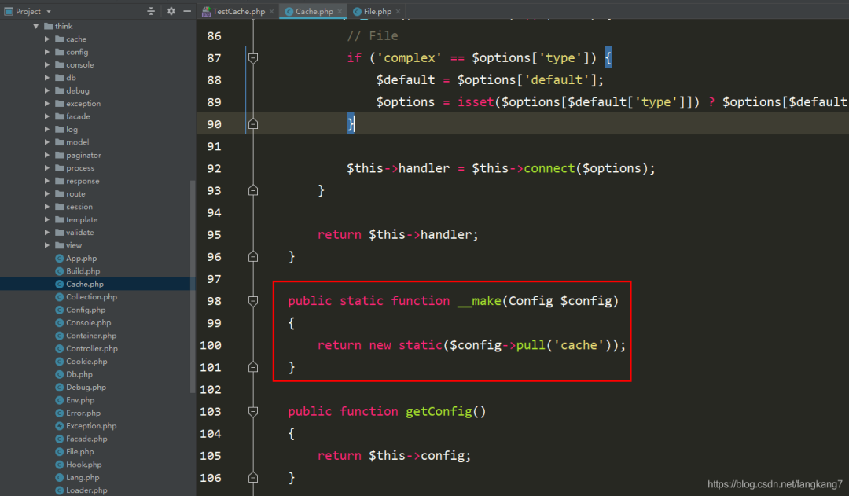Open Config.php class icon

[60, 310]
